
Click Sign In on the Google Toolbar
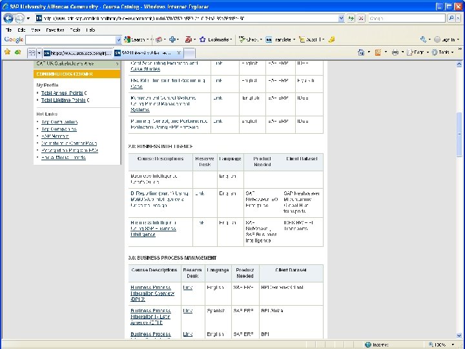[446, 39]
